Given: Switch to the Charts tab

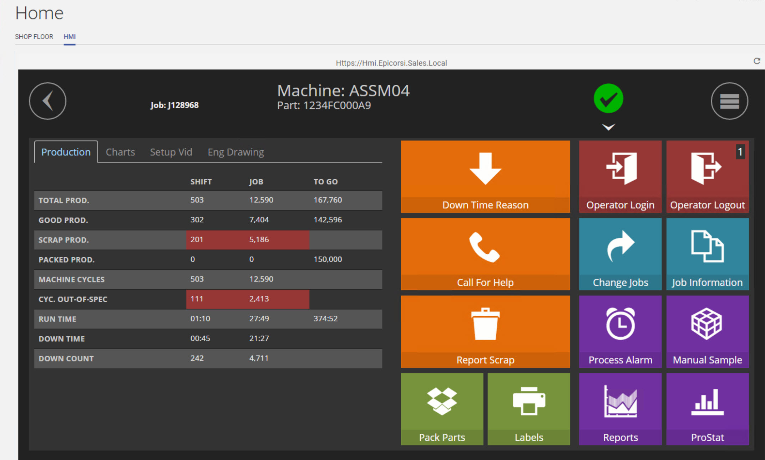Looking at the screenshot, I should tap(120, 152).
